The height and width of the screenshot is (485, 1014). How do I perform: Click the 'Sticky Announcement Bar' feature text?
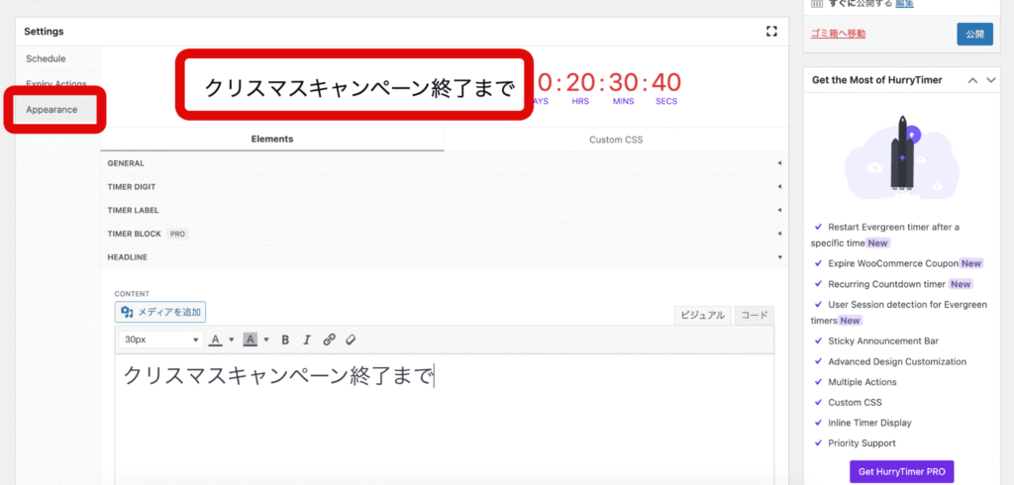click(x=882, y=340)
